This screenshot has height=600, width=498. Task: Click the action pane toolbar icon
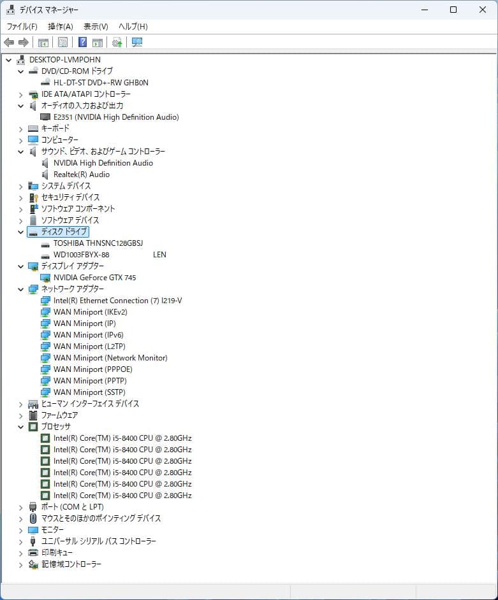point(98,42)
